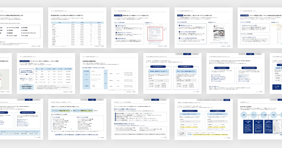The height and width of the screenshot is (148, 282).
Task: Open the slide with the acquisition cost table
Action: (77, 28)
